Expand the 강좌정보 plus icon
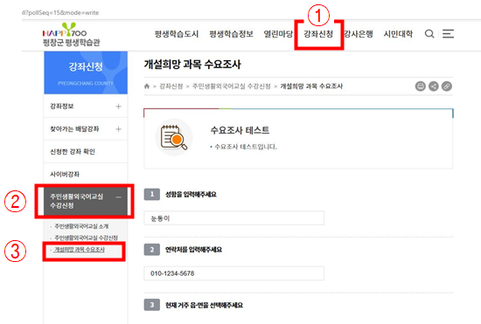The width and height of the screenshot is (481, 324). point(118,107)
